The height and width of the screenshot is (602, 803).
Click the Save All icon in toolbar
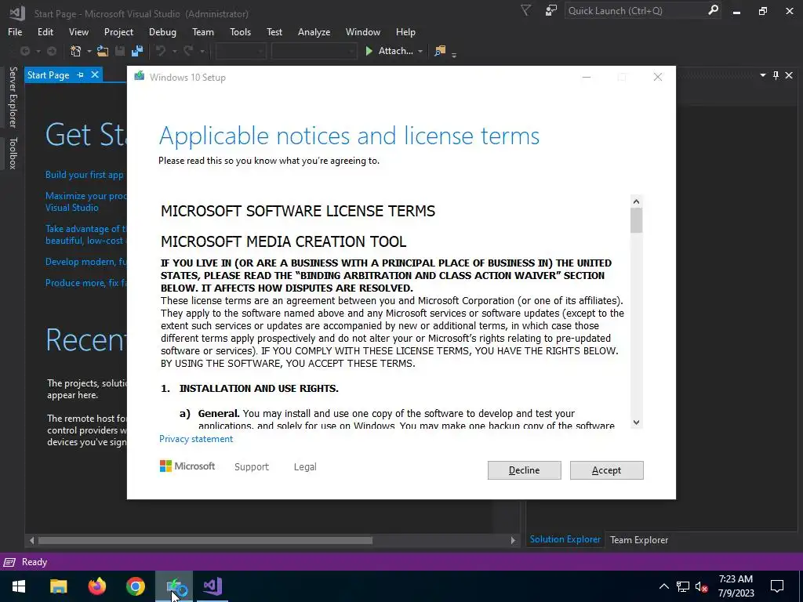click(x=136, y=51)
